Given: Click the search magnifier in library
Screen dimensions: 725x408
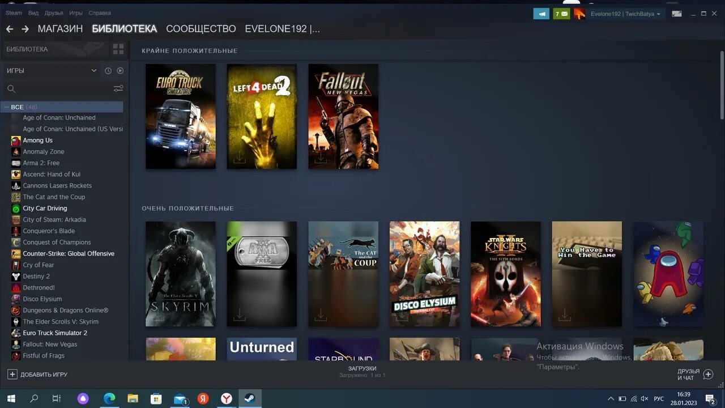Looking at the screenshot, I should [x=11, y=89].
